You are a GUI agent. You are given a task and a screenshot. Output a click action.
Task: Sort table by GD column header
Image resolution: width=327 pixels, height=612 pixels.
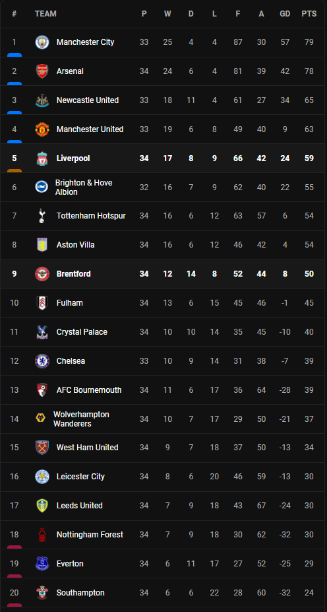(x=285, y=14)
